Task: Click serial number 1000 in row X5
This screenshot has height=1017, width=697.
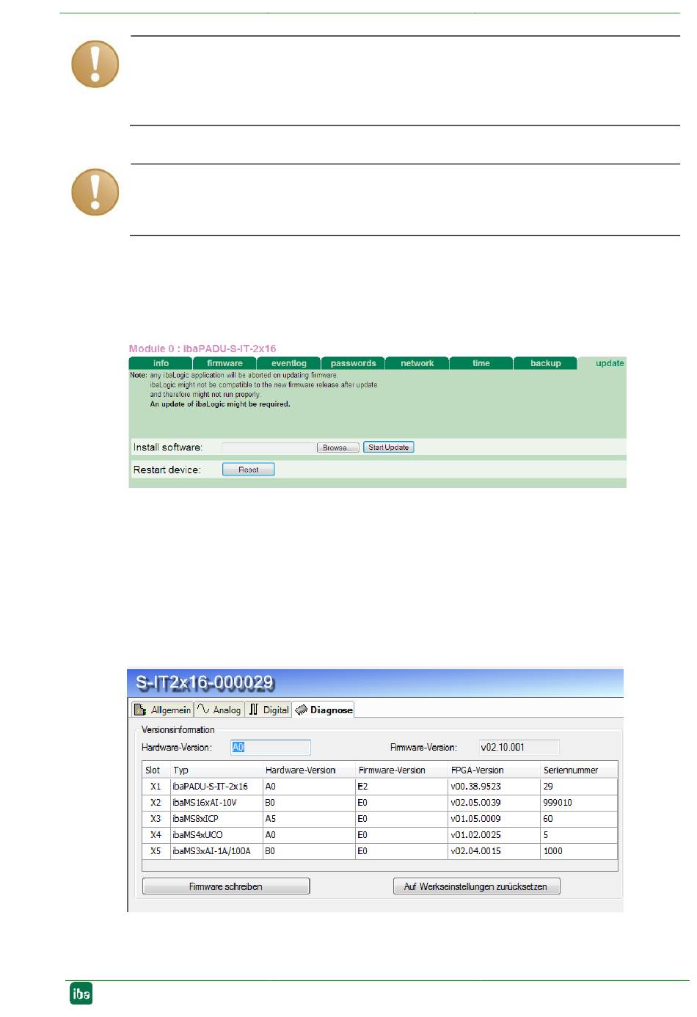Action: click(x=579, y=850)
